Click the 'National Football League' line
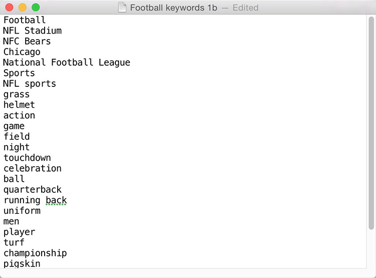This screenshot has width=376, height=278. pos(66,62)
